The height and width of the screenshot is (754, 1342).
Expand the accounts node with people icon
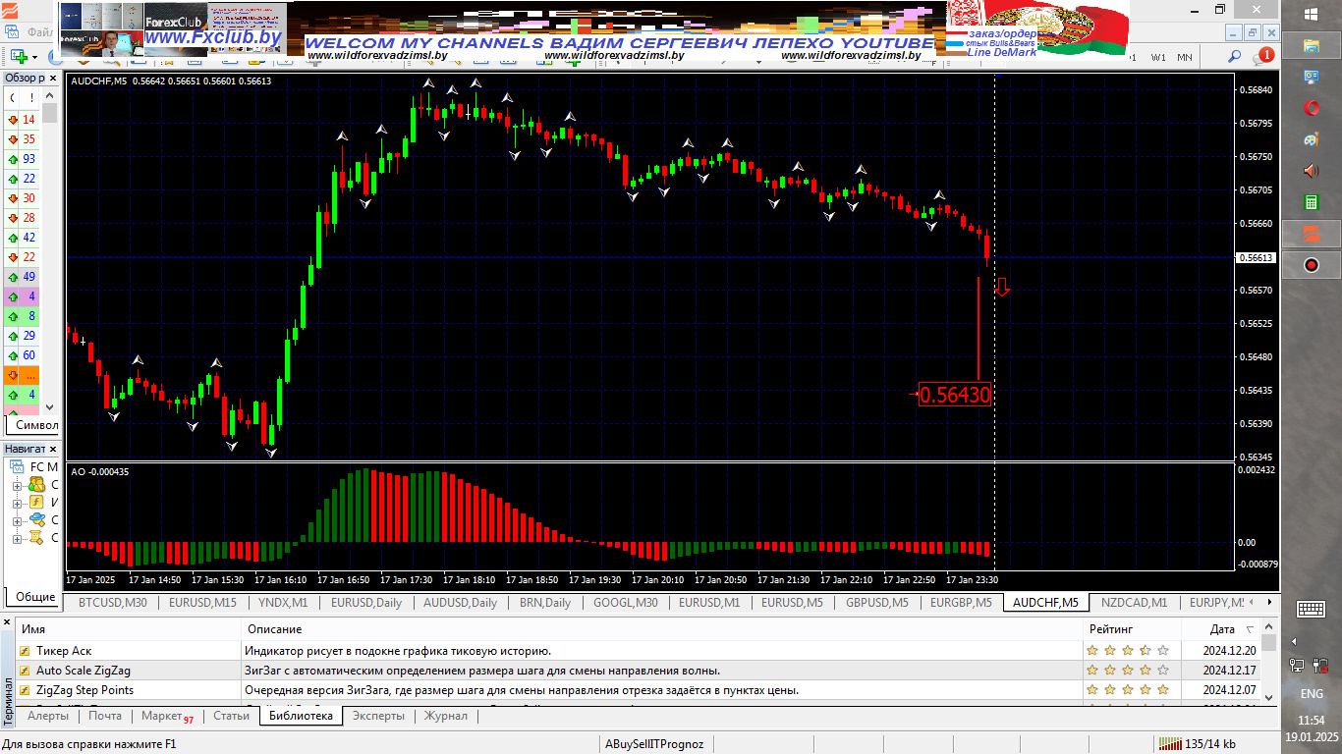[17, 485]
